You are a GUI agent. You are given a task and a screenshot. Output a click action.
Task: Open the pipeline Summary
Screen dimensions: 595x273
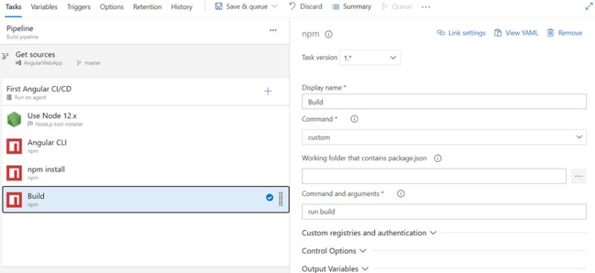point(351,7)
